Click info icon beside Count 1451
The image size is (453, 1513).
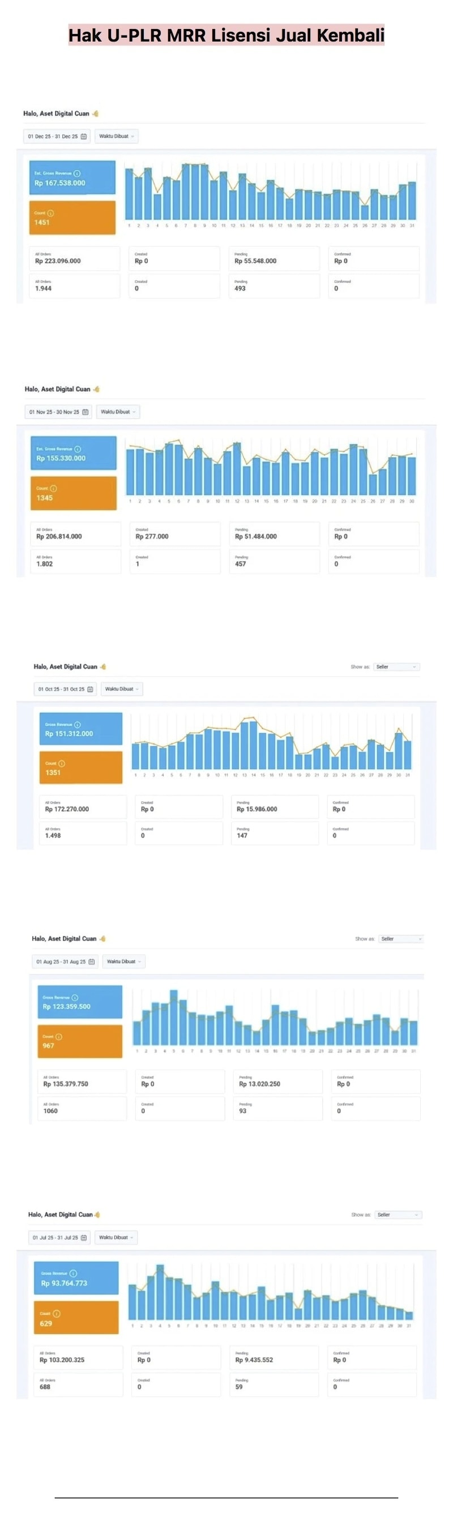click(x=50, y=213)
